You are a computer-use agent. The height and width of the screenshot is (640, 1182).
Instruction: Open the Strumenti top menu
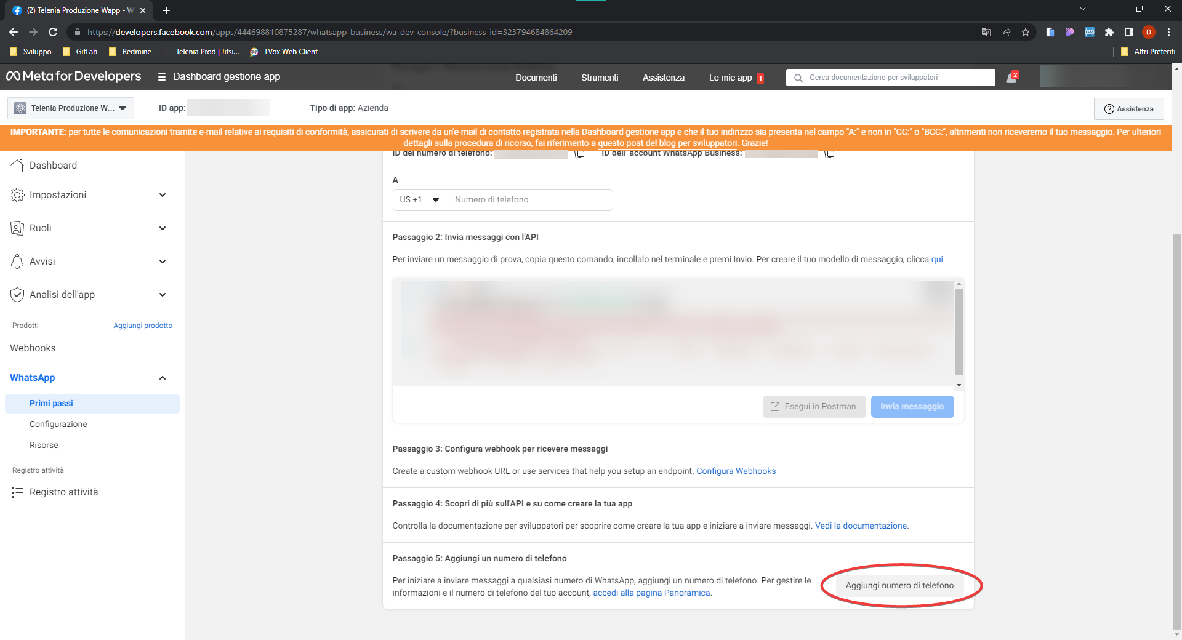[x=600, y=78]
